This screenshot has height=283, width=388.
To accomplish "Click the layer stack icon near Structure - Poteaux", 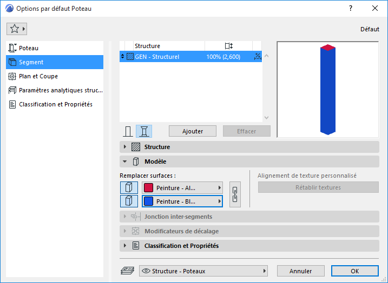I will click(127, 271).
